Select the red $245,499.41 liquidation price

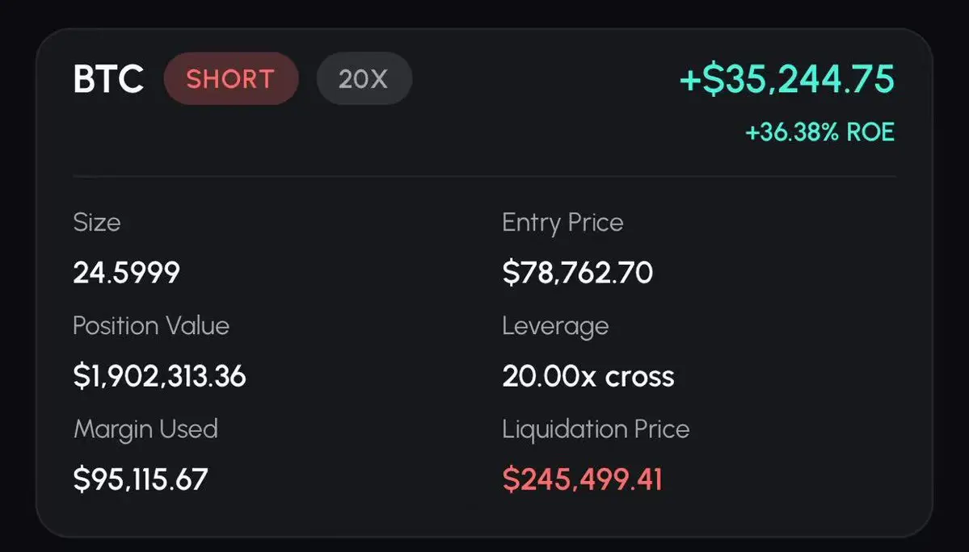coord(582,479)
